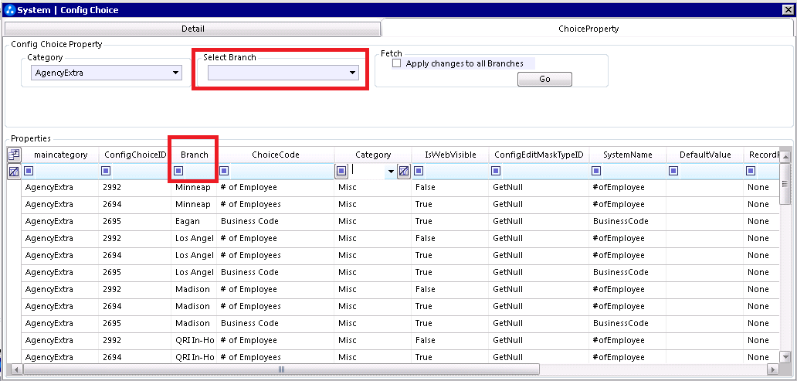Image resolution: width=797 pixels, height=381 pixels.
Task: Click the filter operator icon under IsWebVisible column
Action: (419, 171)
